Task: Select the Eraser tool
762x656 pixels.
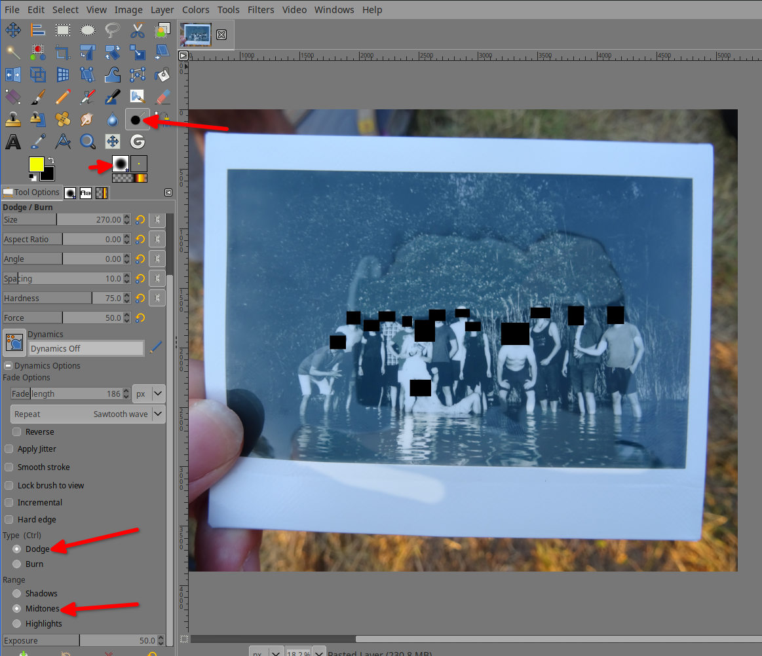Action: (162, 97)
